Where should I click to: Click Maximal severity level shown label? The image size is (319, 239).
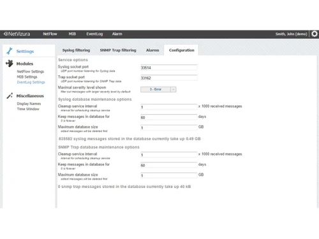point(82,87)
